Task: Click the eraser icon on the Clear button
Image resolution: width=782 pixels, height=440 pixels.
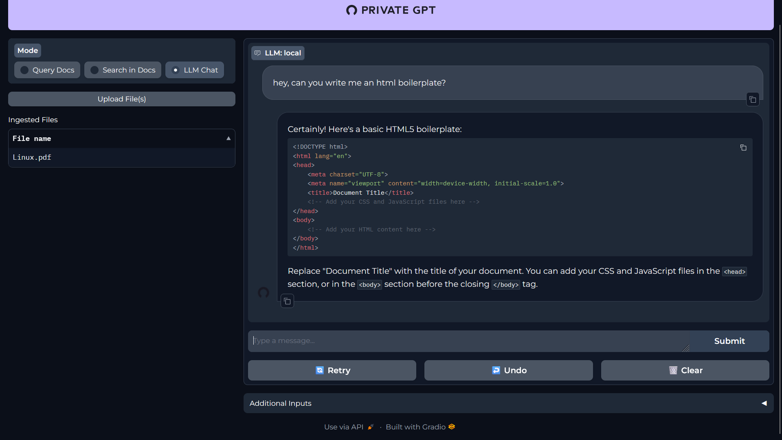Action: [672, 370]
